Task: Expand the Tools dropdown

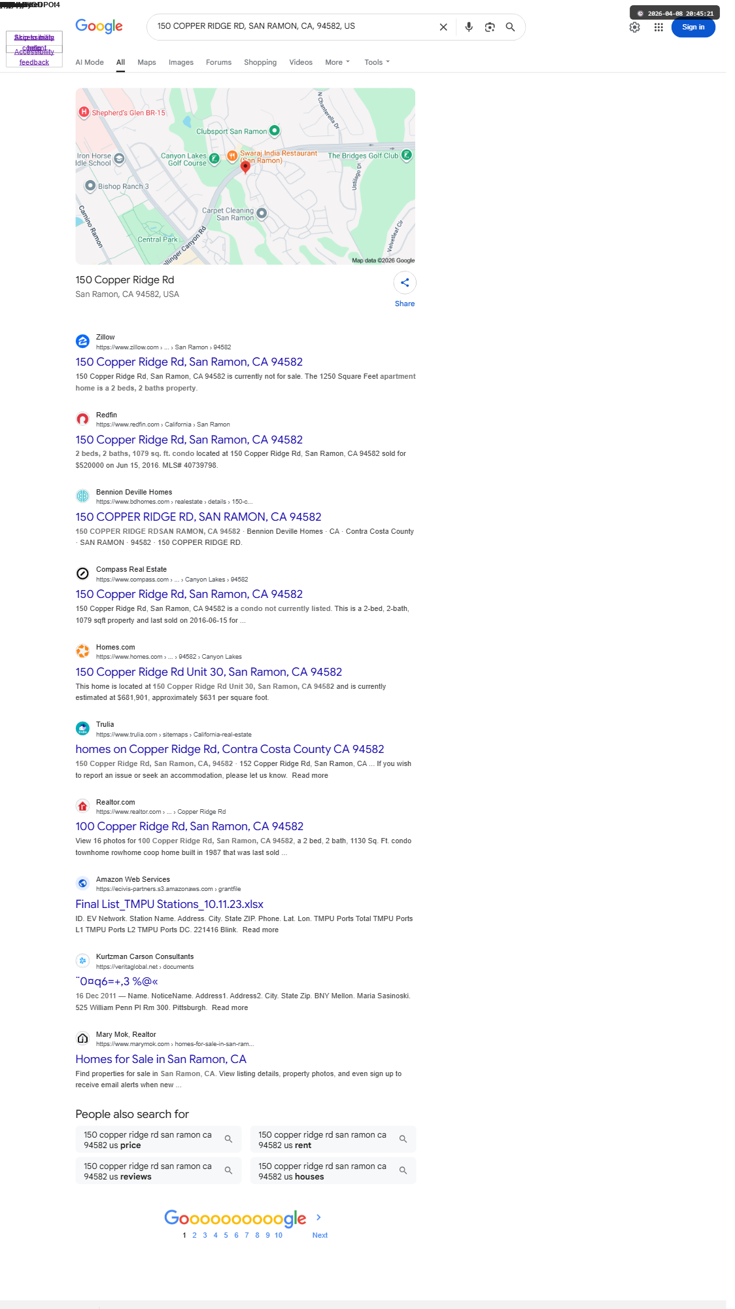Action: click(377, 62)
